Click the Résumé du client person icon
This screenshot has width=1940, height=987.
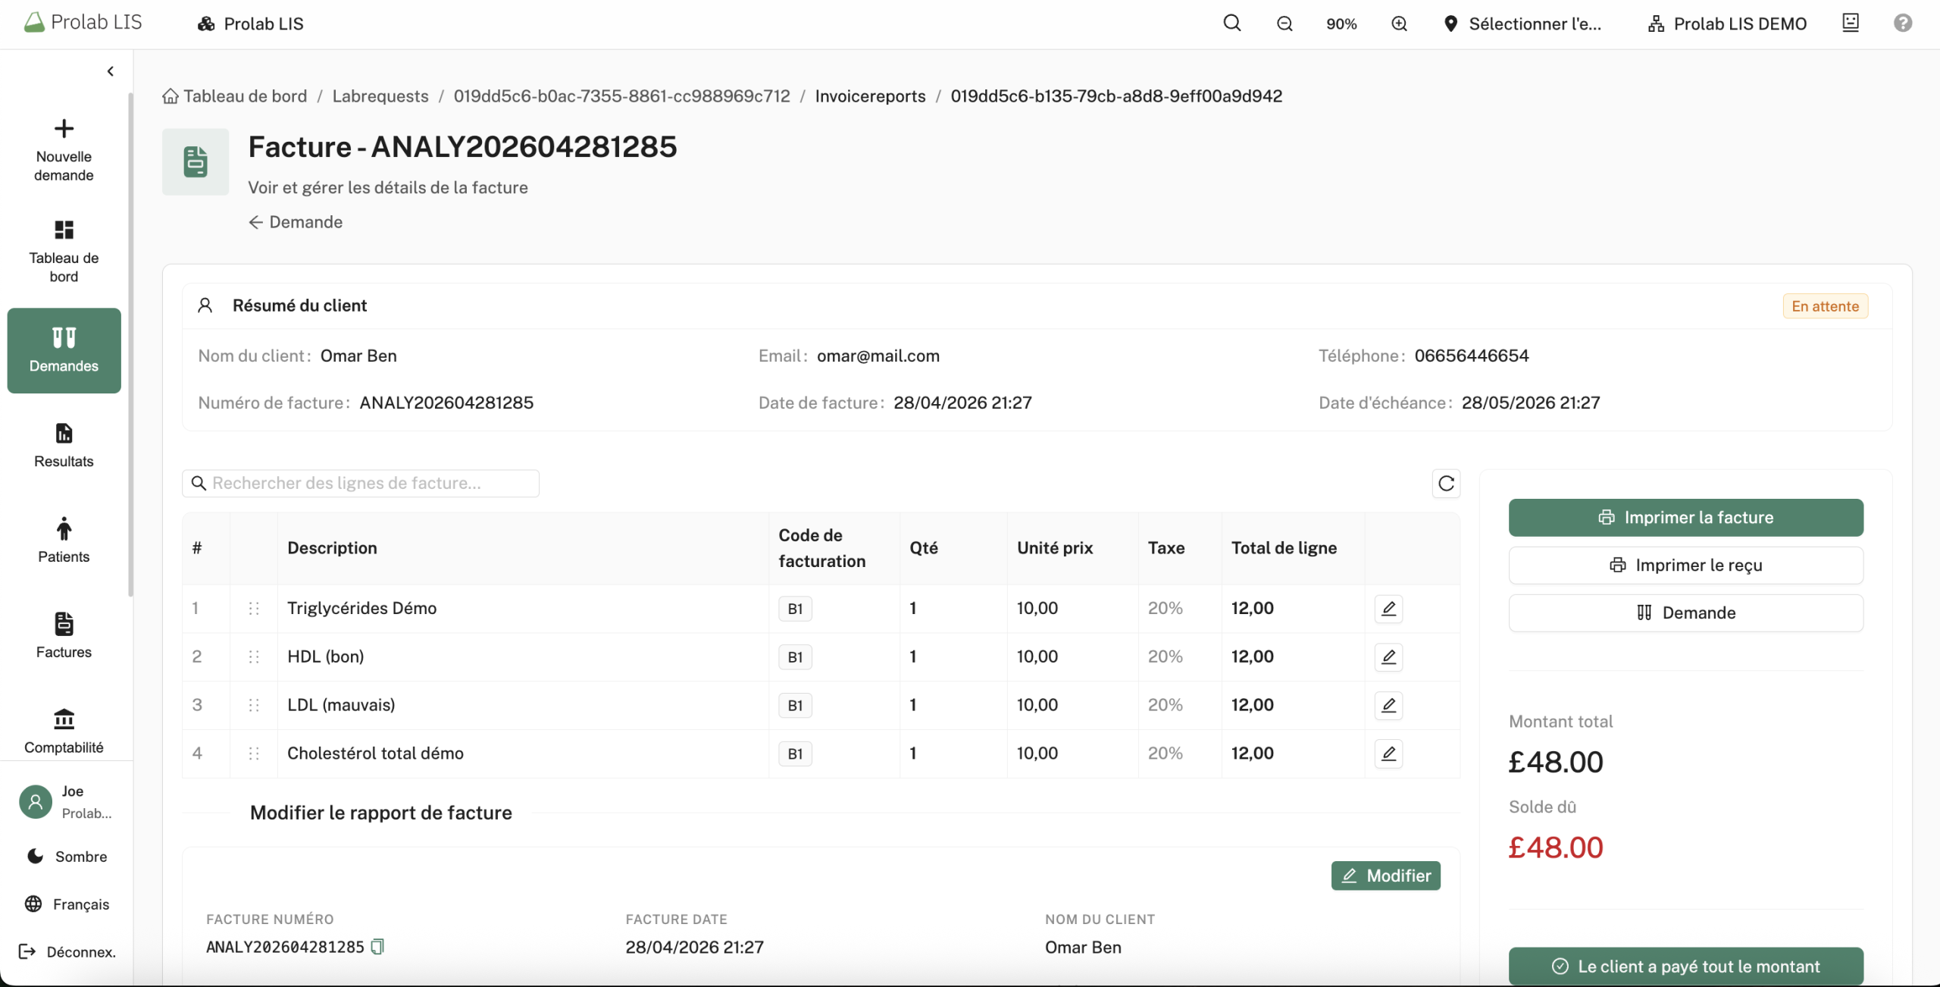(x=205, y=305)
